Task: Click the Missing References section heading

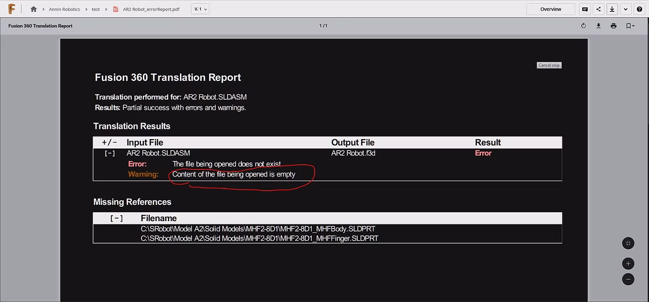Action: click(x=133, y=202)
